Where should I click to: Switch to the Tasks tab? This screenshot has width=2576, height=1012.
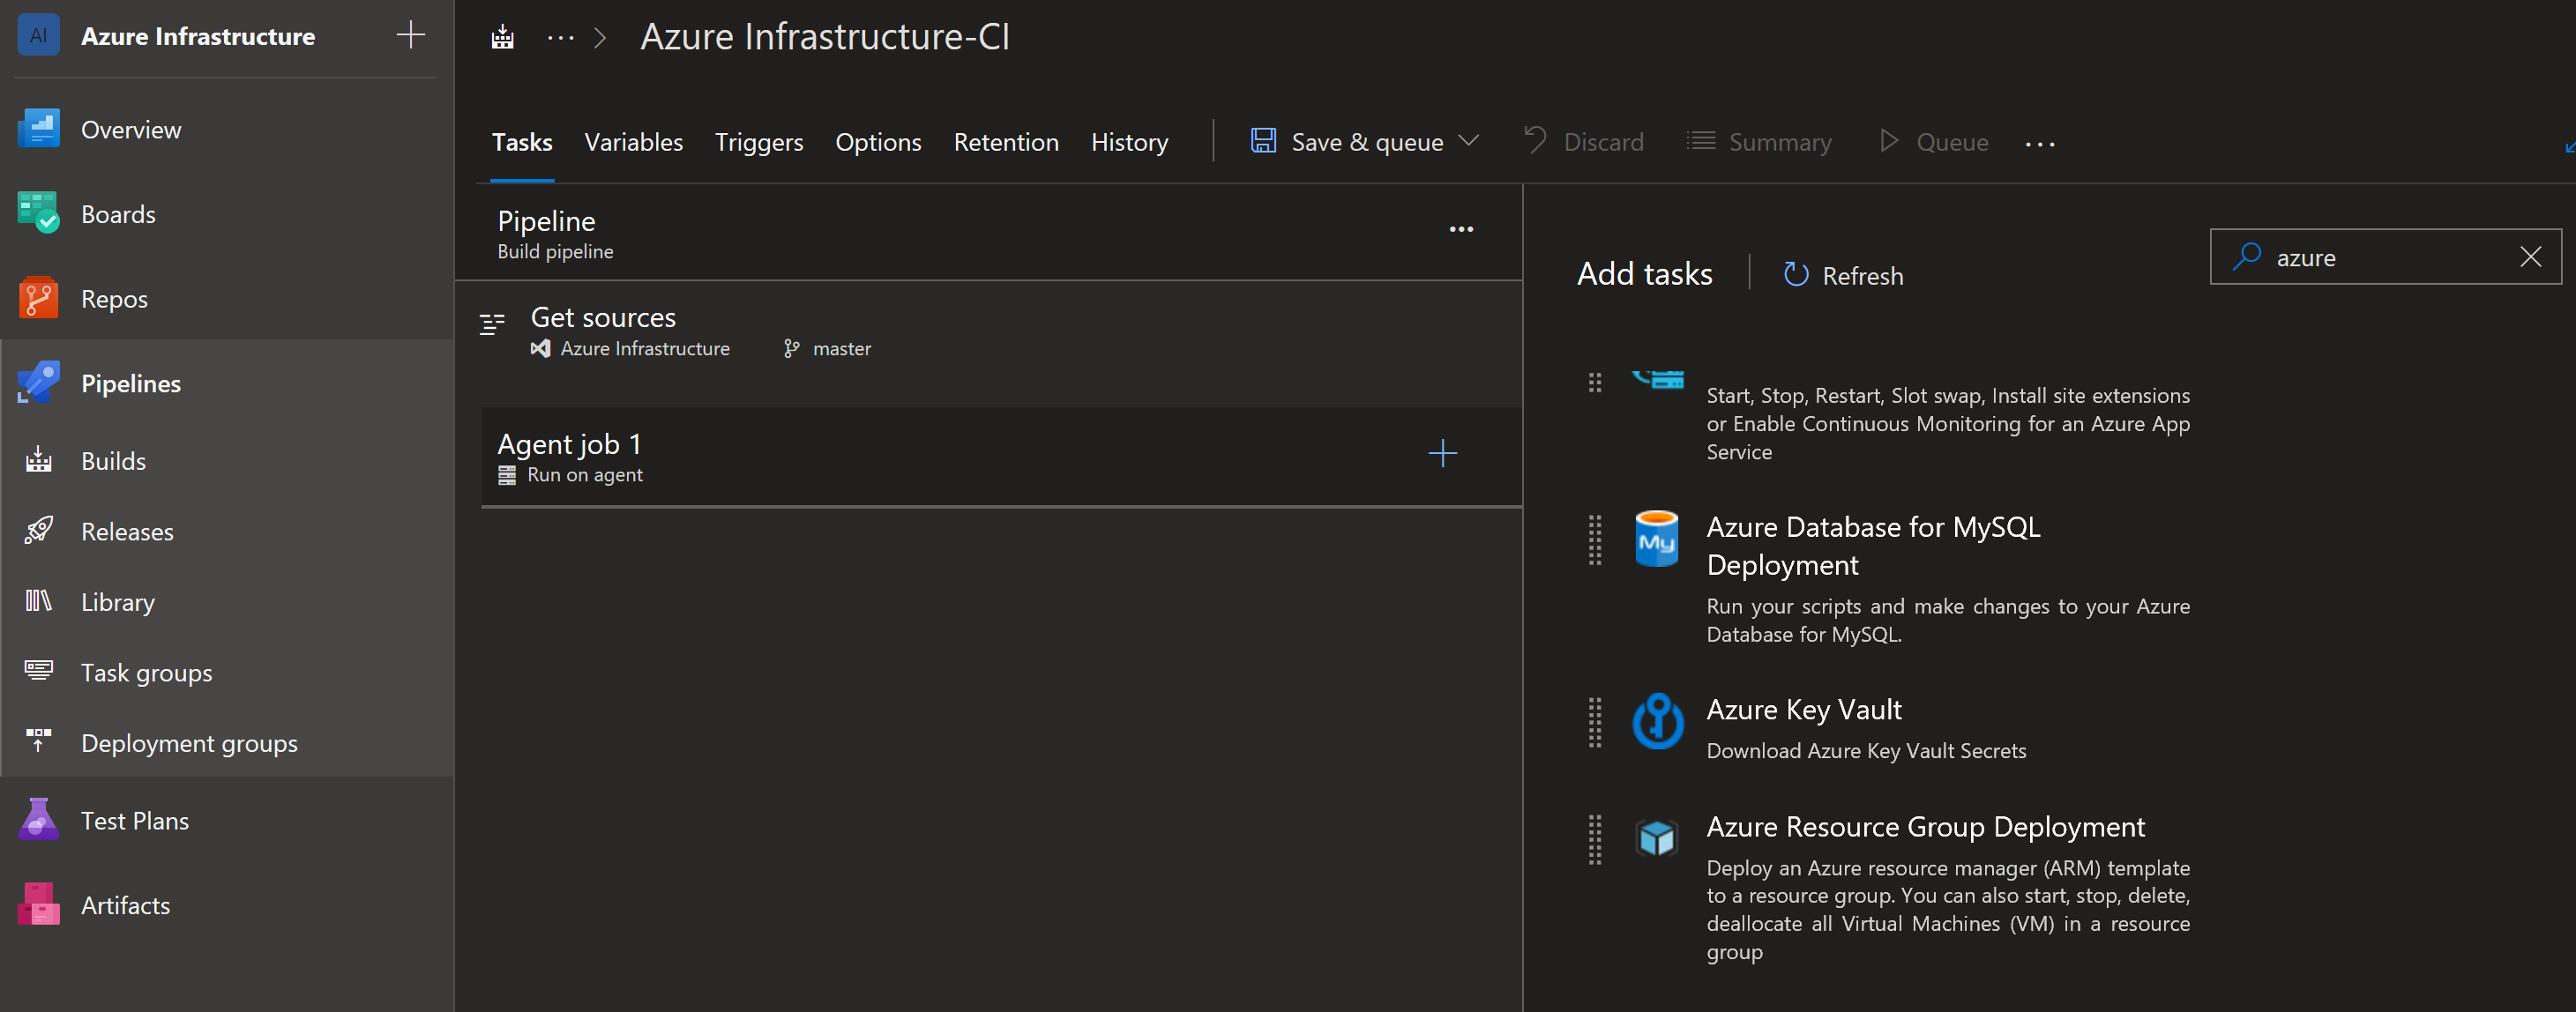coord(522,142)
